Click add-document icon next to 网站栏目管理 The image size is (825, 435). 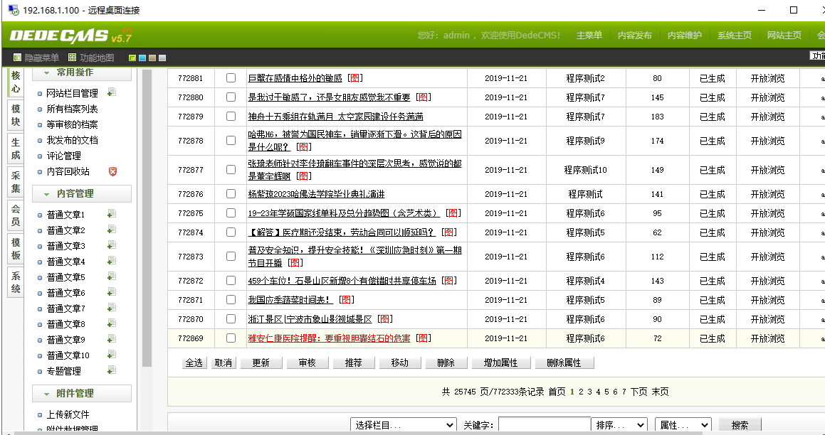112,92
